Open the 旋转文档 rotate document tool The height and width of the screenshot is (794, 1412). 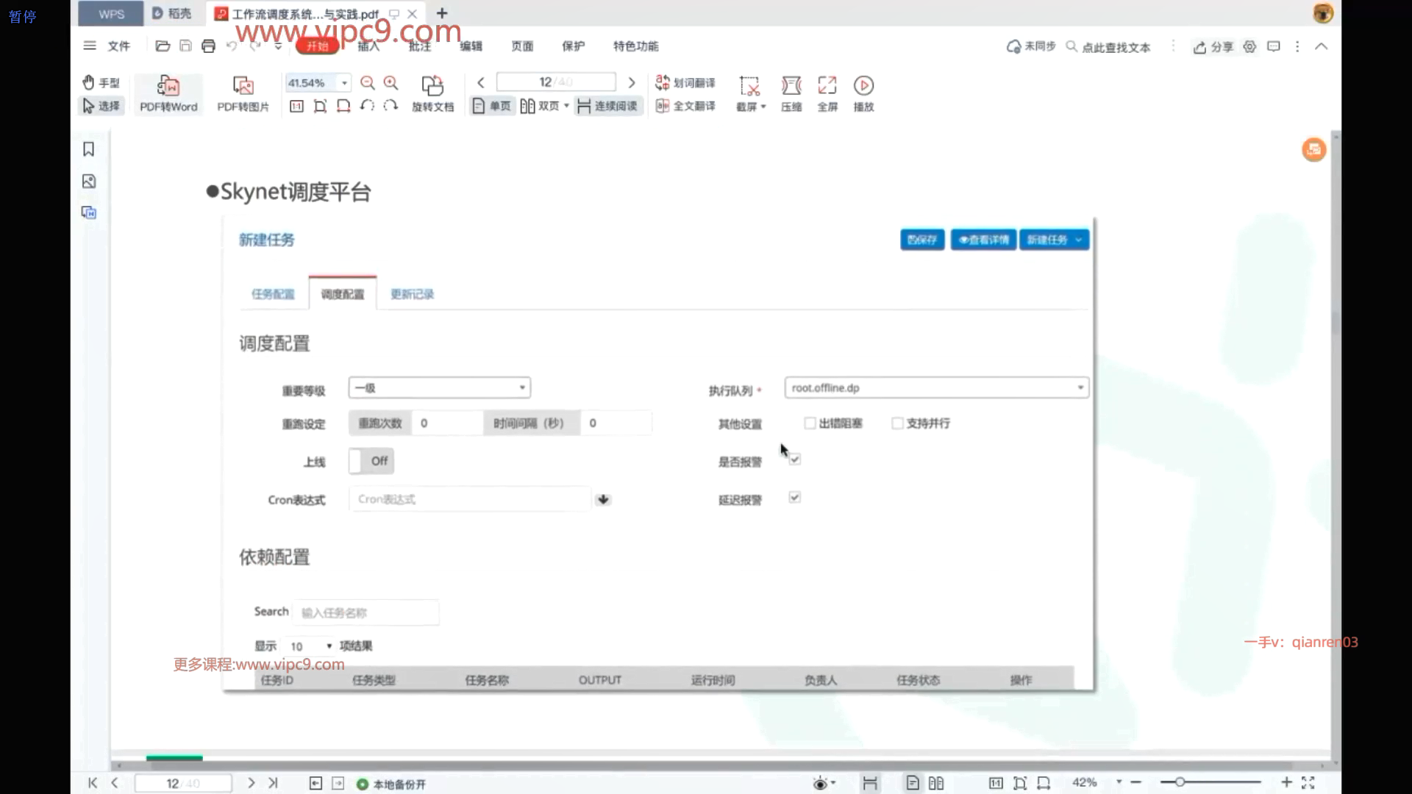click(x=432, y=87)
